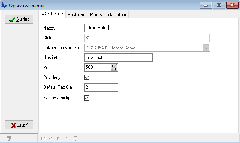Cancel editing with the Zrušiť button
This screenshot has height=143, width=240.
19,125
